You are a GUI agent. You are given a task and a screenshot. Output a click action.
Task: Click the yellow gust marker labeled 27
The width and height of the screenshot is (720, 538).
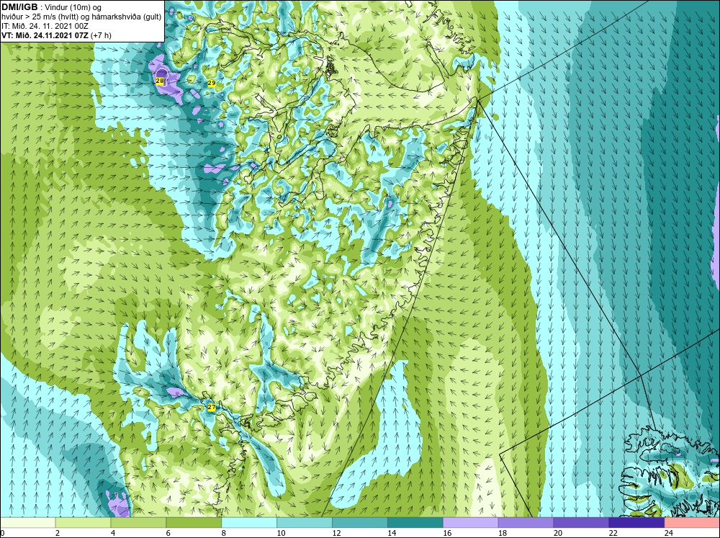tap(211, 408)
